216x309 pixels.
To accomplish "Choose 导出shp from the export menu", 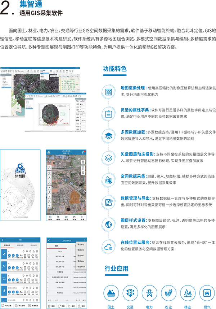I will (80, 244).
